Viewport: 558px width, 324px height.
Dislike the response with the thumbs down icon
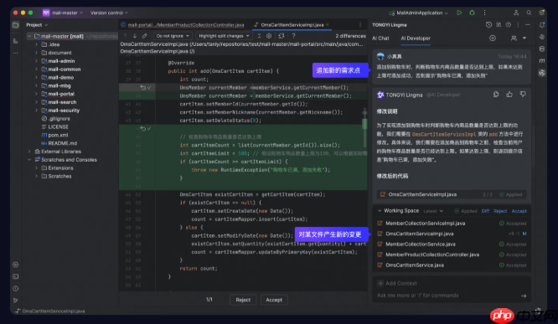(523, 95)
